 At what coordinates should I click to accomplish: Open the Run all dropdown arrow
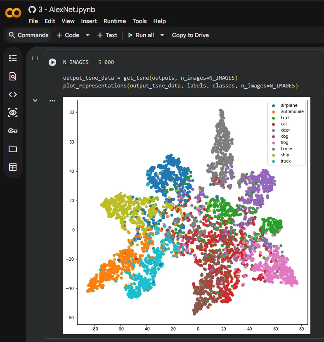click(162, 35)
